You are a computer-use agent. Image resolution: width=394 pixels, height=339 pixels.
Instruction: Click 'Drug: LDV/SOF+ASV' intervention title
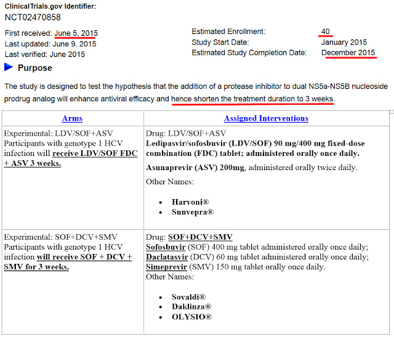186,133
